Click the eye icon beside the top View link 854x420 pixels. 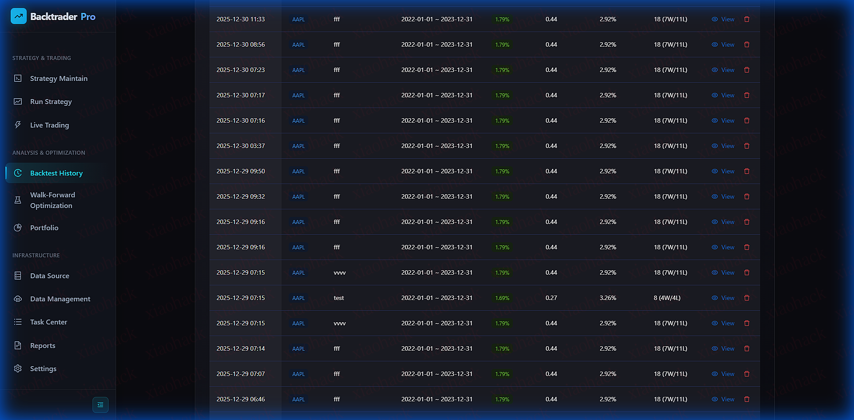(x=715, y=19)
